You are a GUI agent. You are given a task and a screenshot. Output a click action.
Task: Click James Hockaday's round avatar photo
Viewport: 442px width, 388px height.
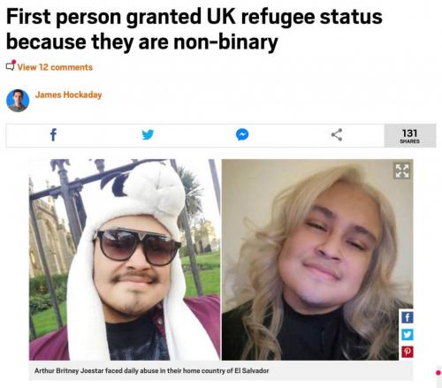(18, 101)
